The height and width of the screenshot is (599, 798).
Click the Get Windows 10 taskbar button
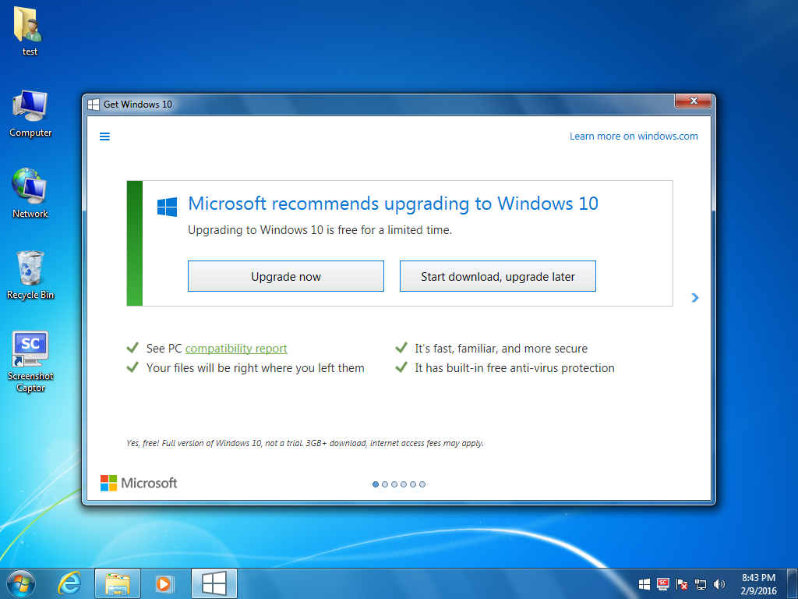click(x=214, y=583)
